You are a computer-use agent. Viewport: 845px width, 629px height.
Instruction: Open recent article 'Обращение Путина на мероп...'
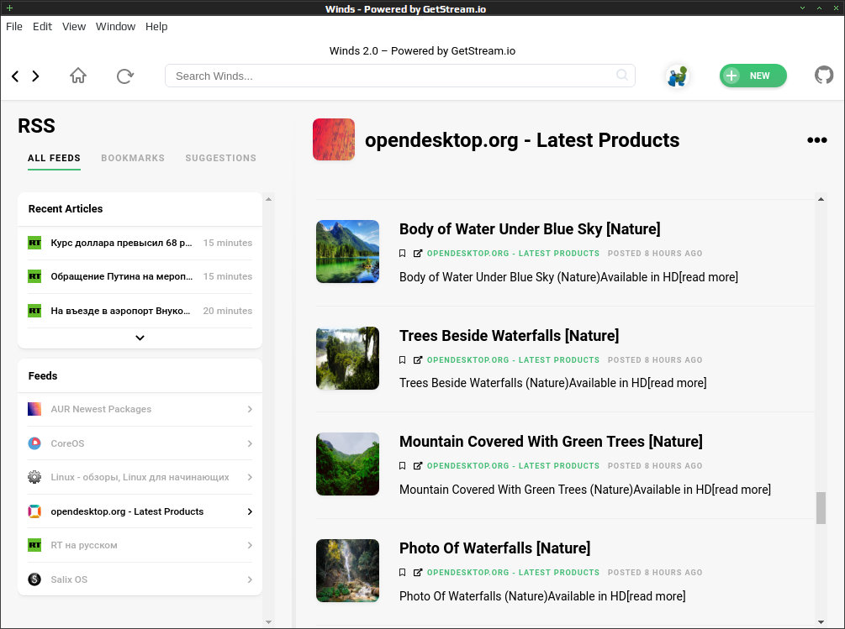pos(140,276)
